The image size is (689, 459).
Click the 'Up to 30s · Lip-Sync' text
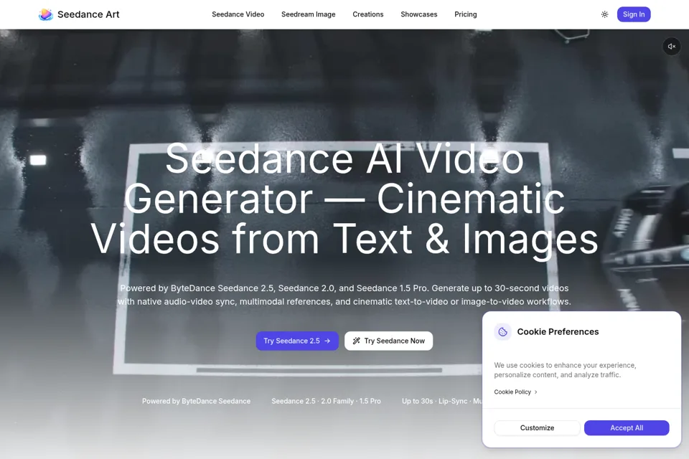442,401
